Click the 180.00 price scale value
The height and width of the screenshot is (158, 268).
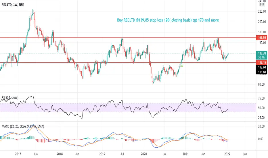[x=262, y=32]
